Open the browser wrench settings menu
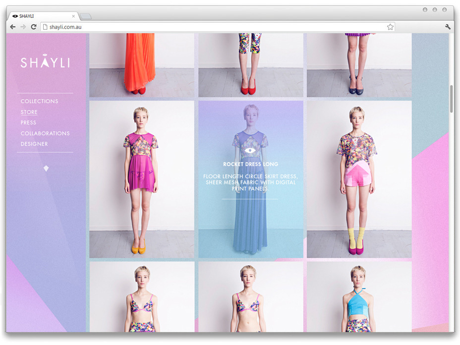Viewport: 460px width, 345px height. click(x=448, y=27)
